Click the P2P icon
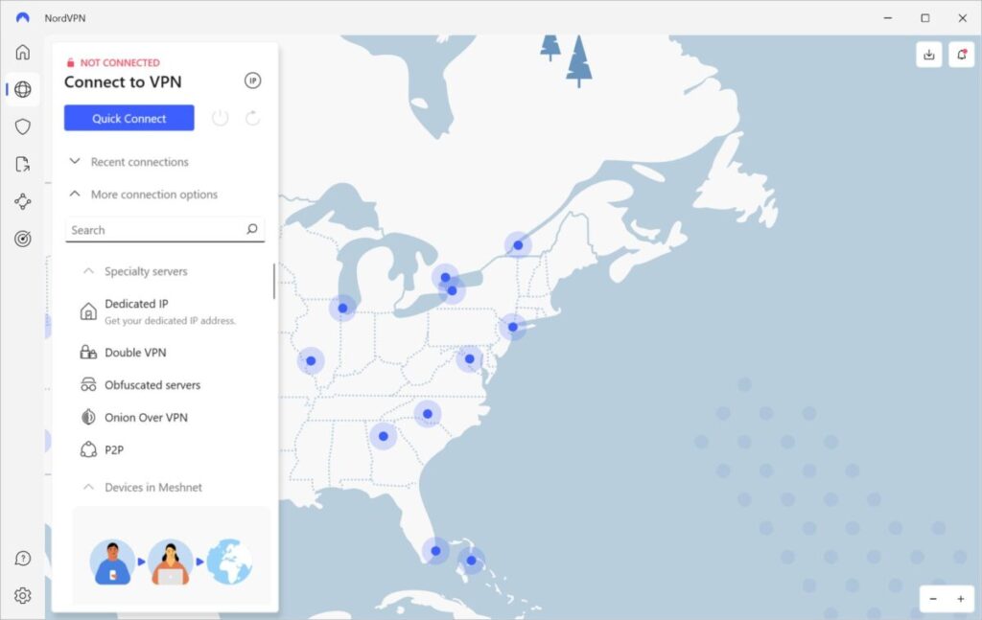 [88, 449]
